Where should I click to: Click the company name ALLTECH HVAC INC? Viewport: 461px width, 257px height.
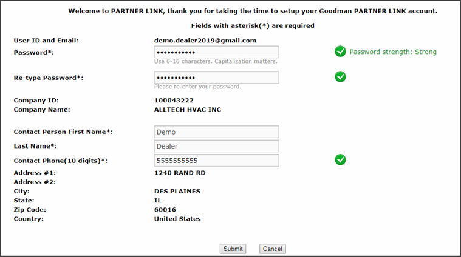pos(188,110)
